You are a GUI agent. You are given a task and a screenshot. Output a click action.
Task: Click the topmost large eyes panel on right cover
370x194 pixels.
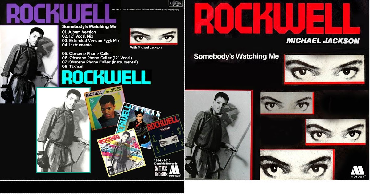[324, 69]
